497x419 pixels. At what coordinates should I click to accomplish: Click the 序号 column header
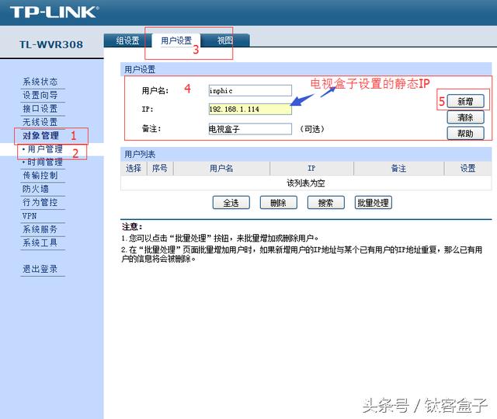[160, 168]
